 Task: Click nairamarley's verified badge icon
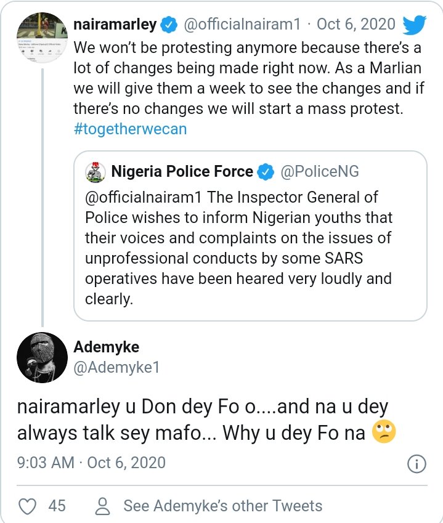[x=168, y=25]
